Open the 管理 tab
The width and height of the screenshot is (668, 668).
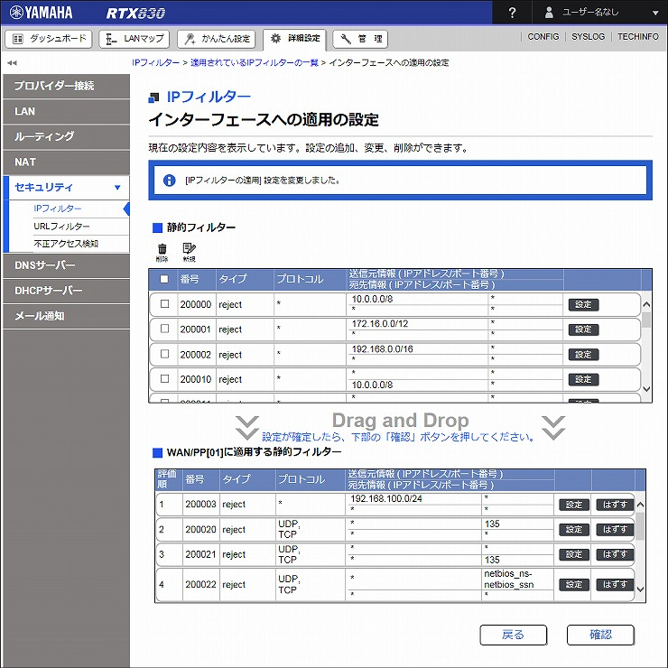click(x=360, y=39)
